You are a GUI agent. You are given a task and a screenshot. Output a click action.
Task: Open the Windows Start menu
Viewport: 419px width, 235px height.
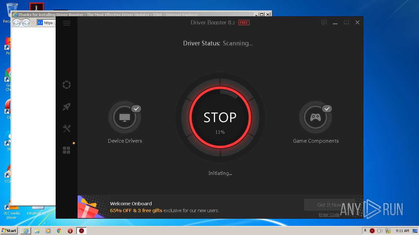tap(9, 231)
